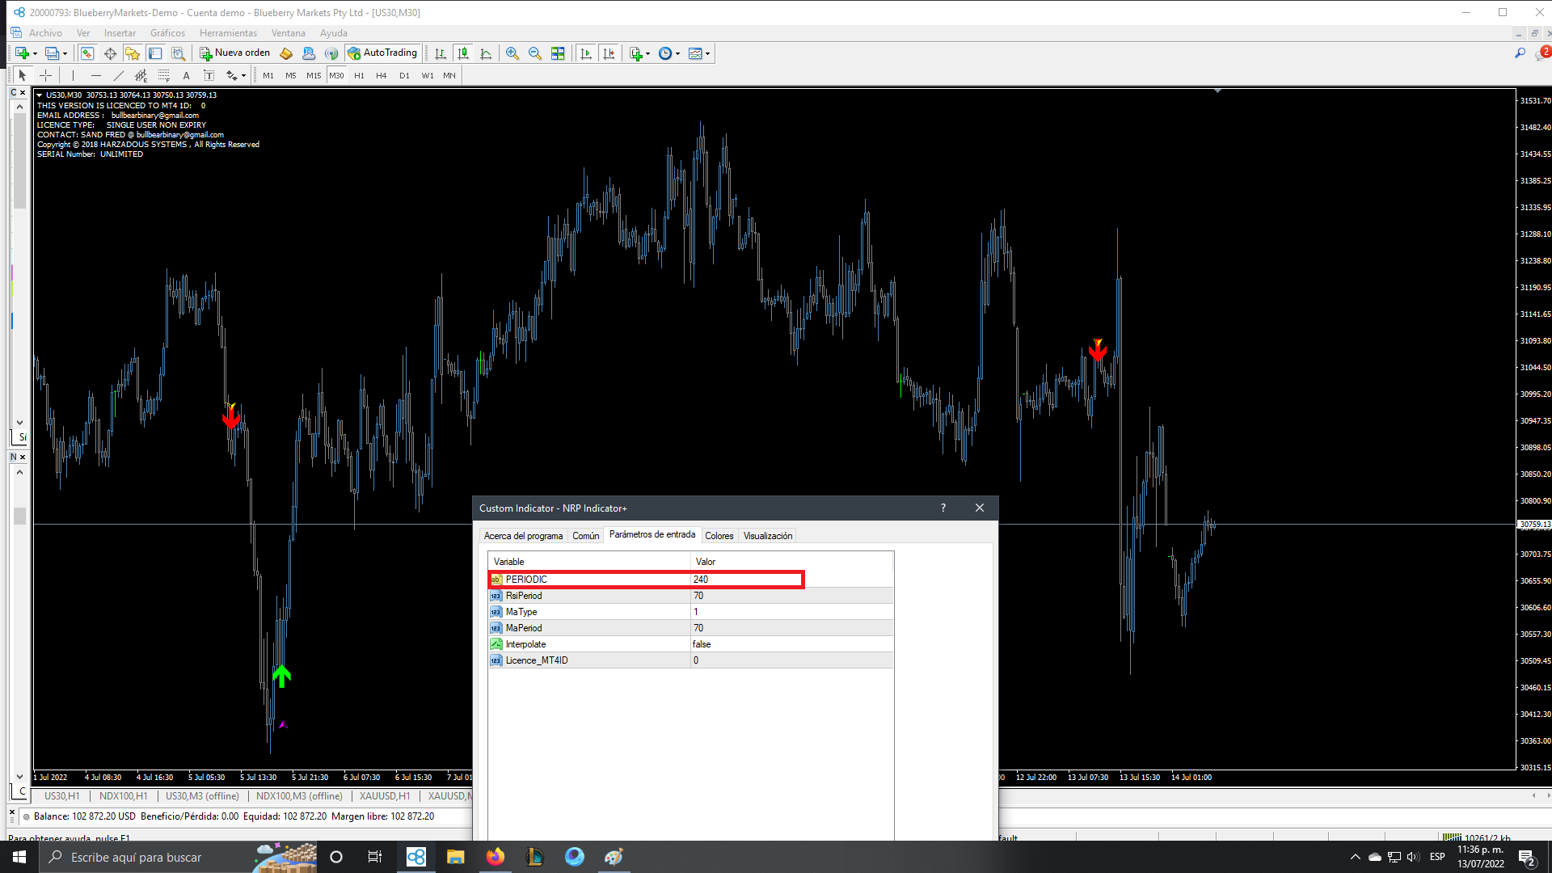The height and width of the screenshot is (873, 1552).
Task: Zoom out of the chart
Action: pos(534,53)
